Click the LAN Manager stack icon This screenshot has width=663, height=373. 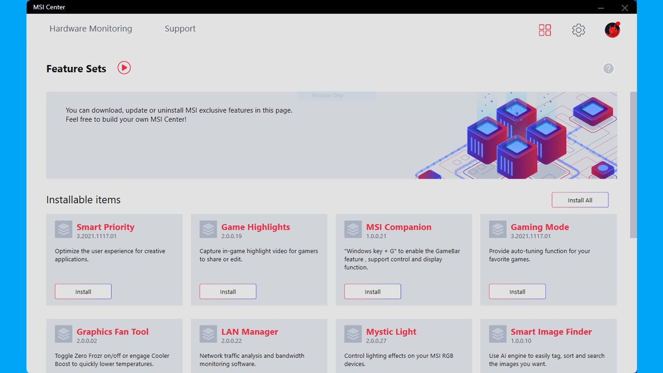(x=208, y=334)
